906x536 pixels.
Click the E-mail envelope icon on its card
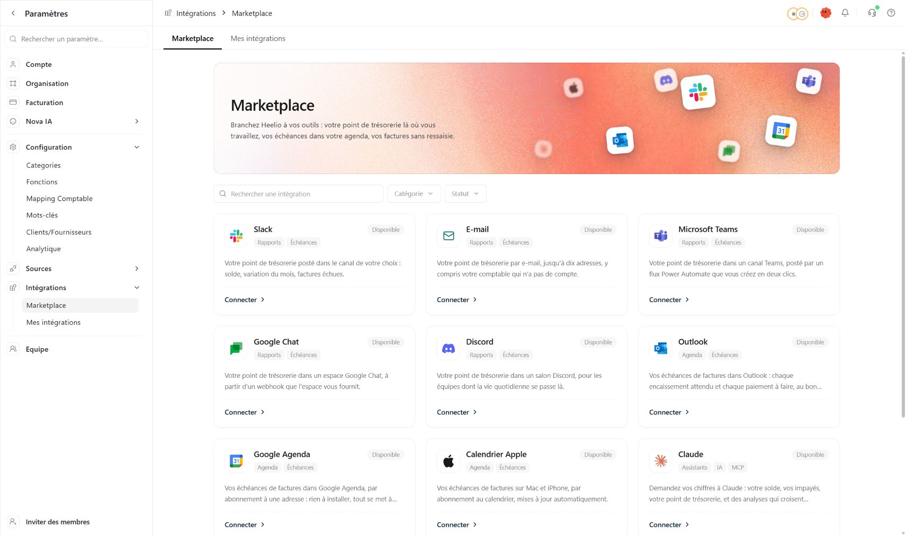click(448, 236)
